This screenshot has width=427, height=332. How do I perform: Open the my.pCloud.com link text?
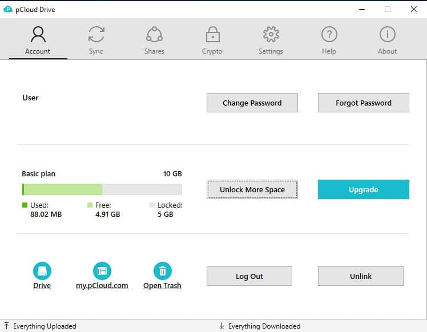coord(102,285)
